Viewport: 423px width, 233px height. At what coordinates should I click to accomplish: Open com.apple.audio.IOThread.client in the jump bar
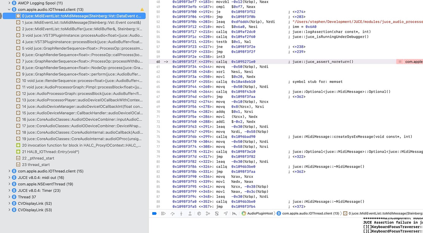(x=310, y=213)
